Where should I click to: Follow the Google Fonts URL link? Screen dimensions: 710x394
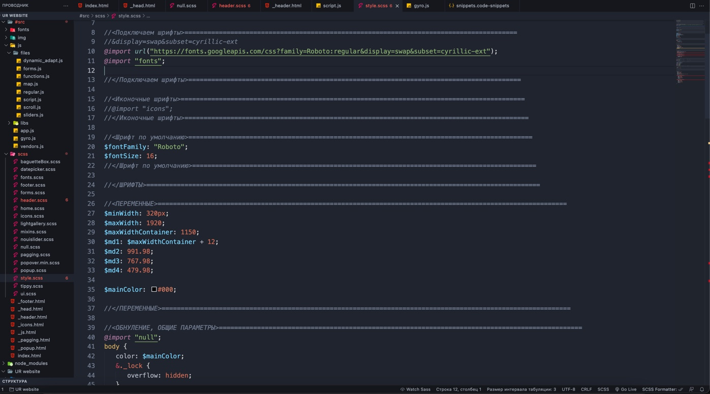pos(320,51)
